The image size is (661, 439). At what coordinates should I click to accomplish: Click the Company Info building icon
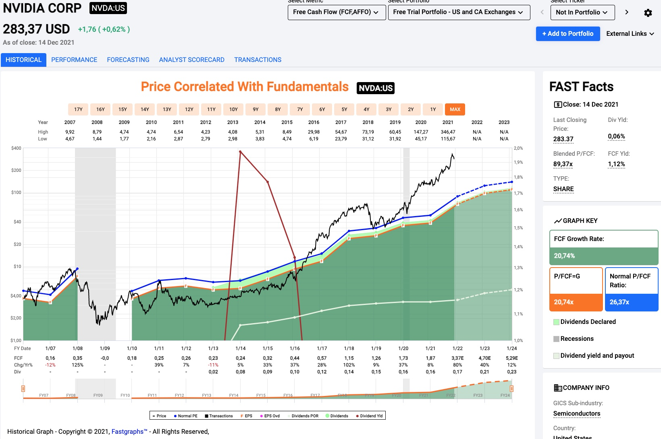[558, 388]
